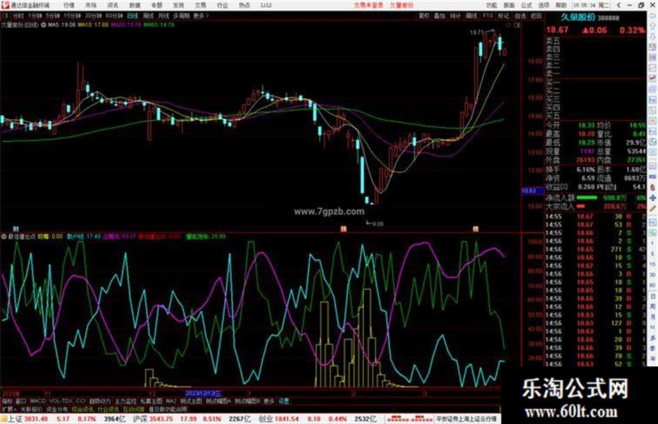This screenshot has height=424, width=658.
Task: Open the 功能 menu at top right
Action: 492,6
